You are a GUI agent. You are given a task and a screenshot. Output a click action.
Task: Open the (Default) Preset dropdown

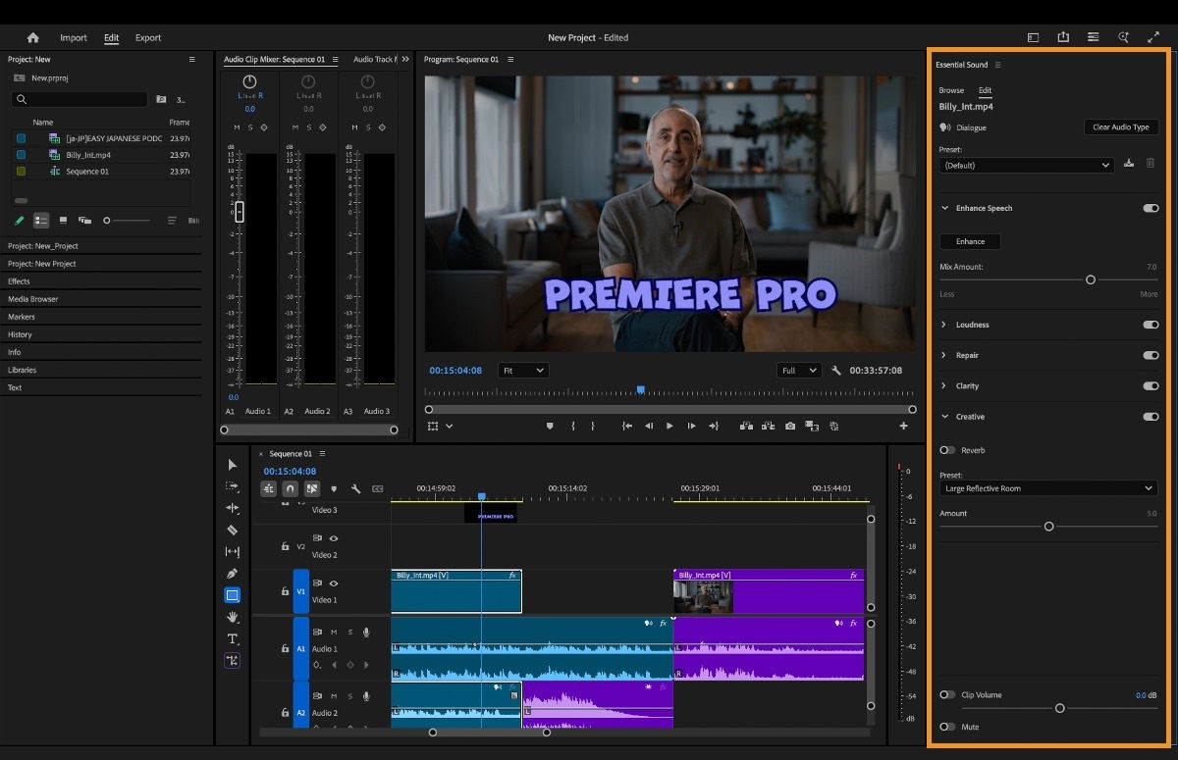[1025, 165]
